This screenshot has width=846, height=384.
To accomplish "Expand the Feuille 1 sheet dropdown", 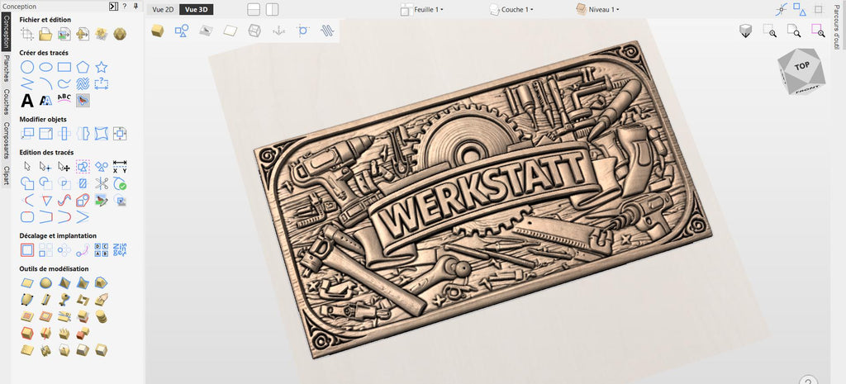I will [422, 10].
